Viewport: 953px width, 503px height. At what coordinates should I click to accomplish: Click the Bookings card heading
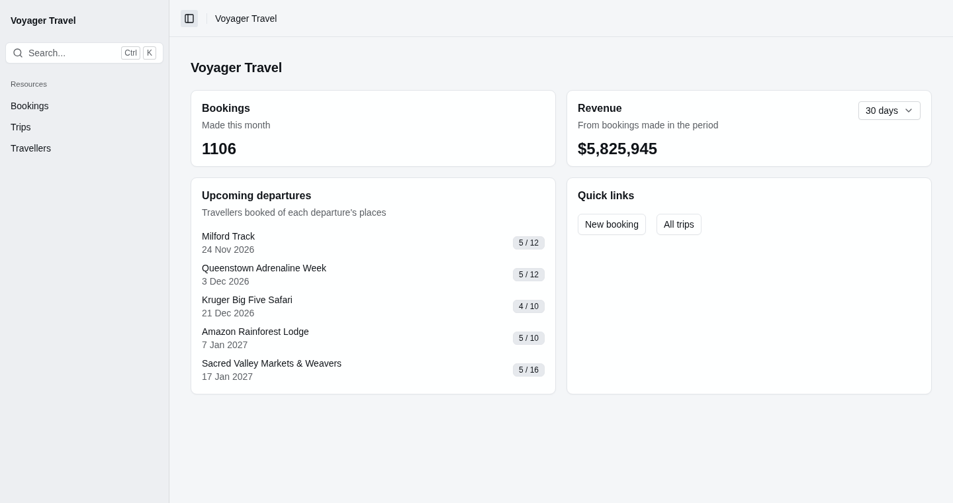(226, 109)
